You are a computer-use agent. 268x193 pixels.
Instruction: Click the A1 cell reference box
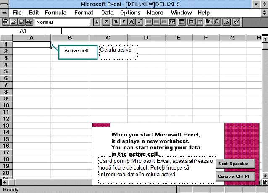[23, 31]
